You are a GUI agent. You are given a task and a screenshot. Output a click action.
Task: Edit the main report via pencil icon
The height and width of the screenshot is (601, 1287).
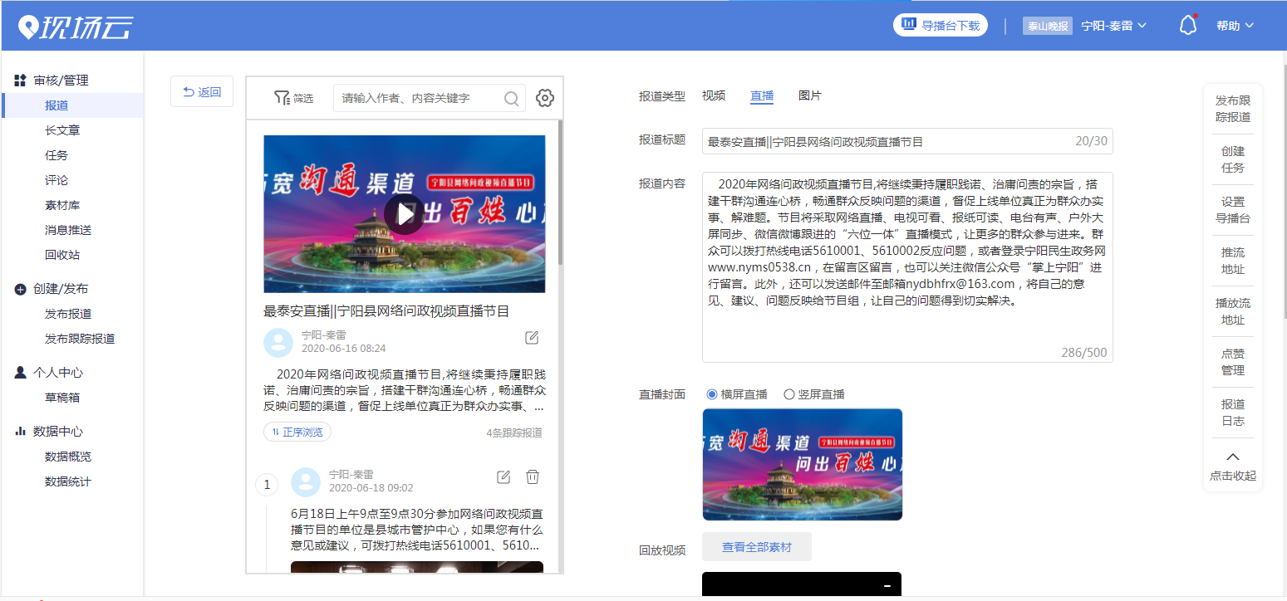[532, 337]
